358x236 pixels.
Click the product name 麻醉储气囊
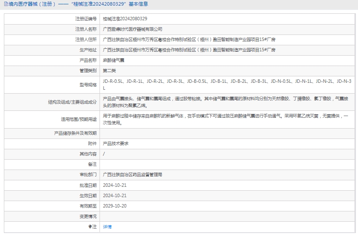coord(113,60)
